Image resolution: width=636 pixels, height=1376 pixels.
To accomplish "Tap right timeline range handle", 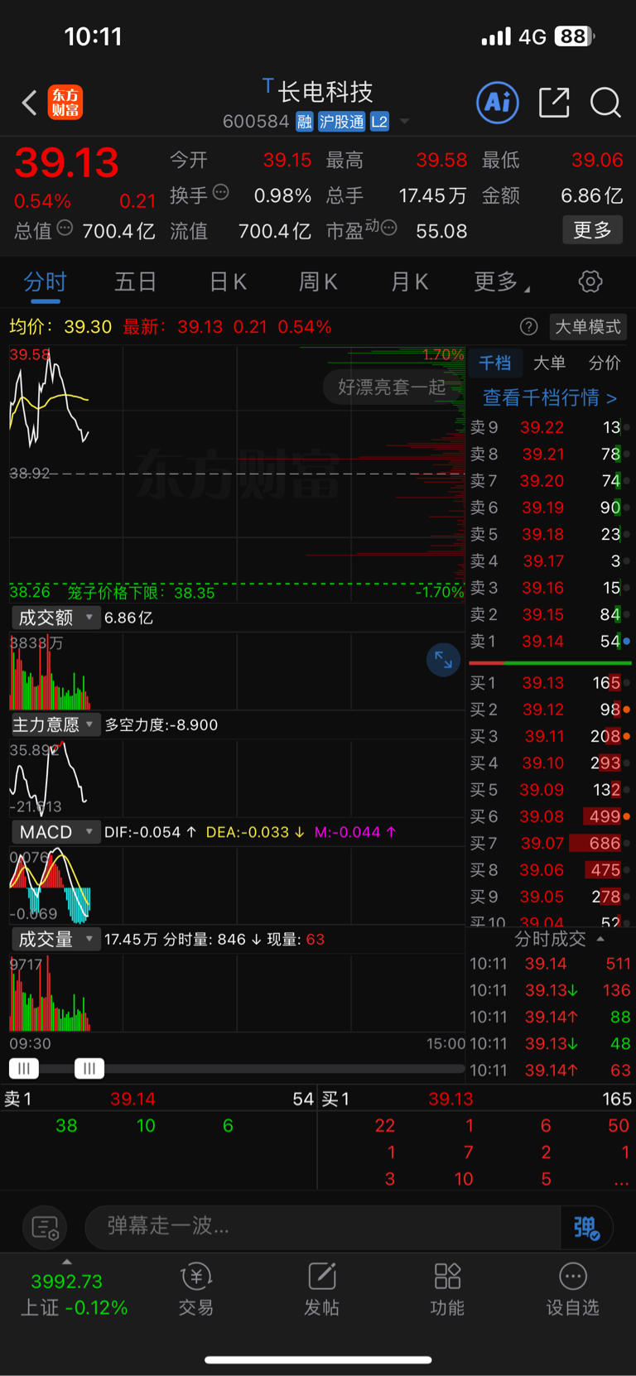I will coord(89,1069).
